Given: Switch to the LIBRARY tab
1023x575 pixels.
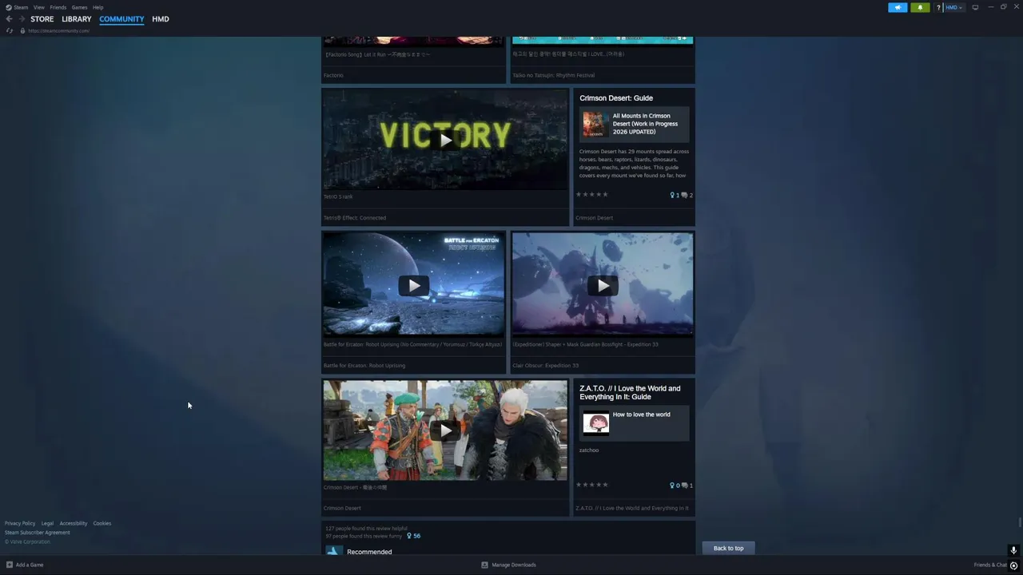Looking at the screenshot, I should click(x=77, y=19).
